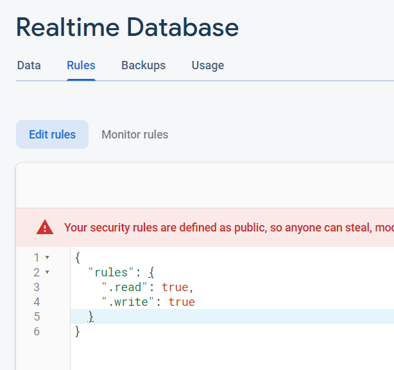Switch to the Data tab
This screenshot has width=394, height=370.
pyautogui.click(x=29, y=65)
